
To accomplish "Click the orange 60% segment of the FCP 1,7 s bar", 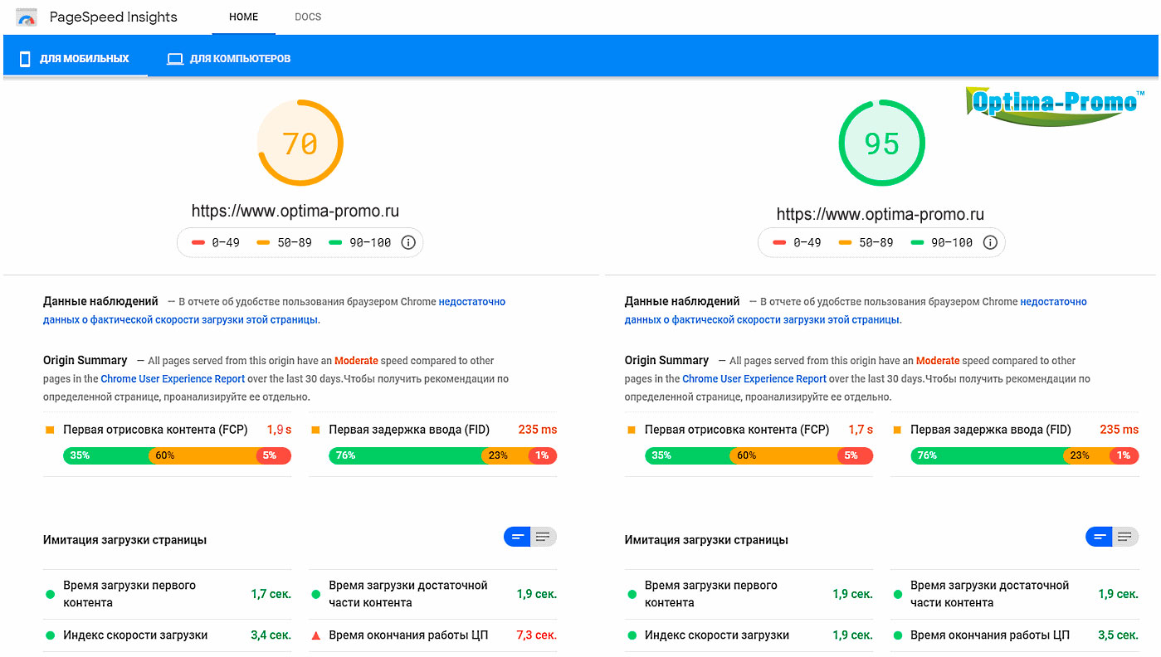I will point(783,455).
